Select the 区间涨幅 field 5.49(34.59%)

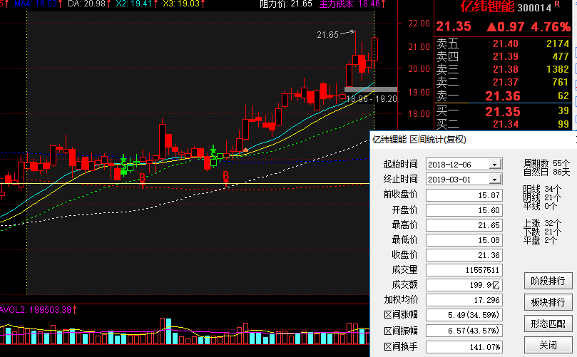pos(464,315)
